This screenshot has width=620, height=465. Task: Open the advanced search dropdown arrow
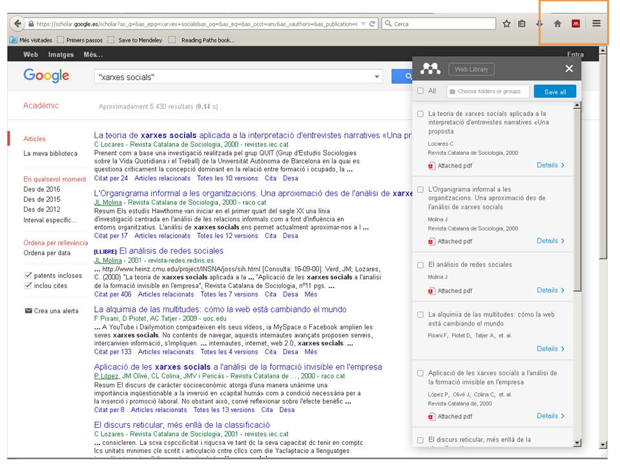coord(377,77)
